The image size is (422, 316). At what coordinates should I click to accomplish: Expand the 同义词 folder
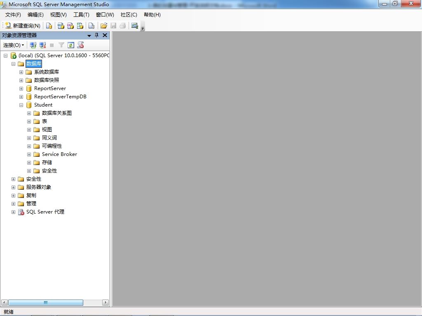click(29, 138)
